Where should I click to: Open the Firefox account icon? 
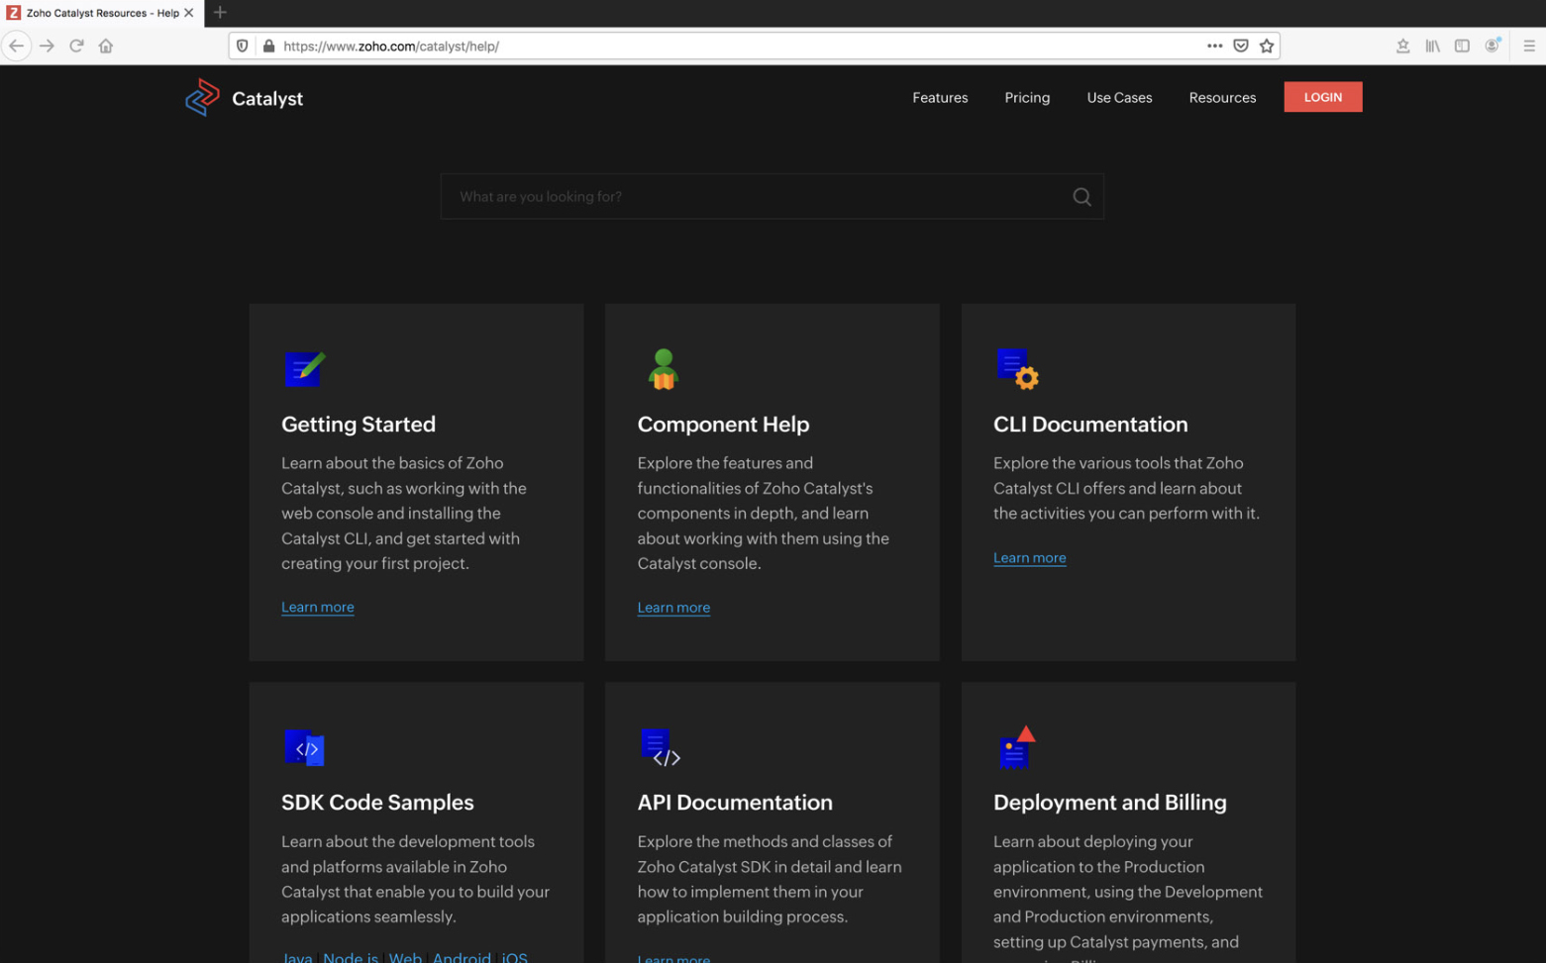(1493, 46)
